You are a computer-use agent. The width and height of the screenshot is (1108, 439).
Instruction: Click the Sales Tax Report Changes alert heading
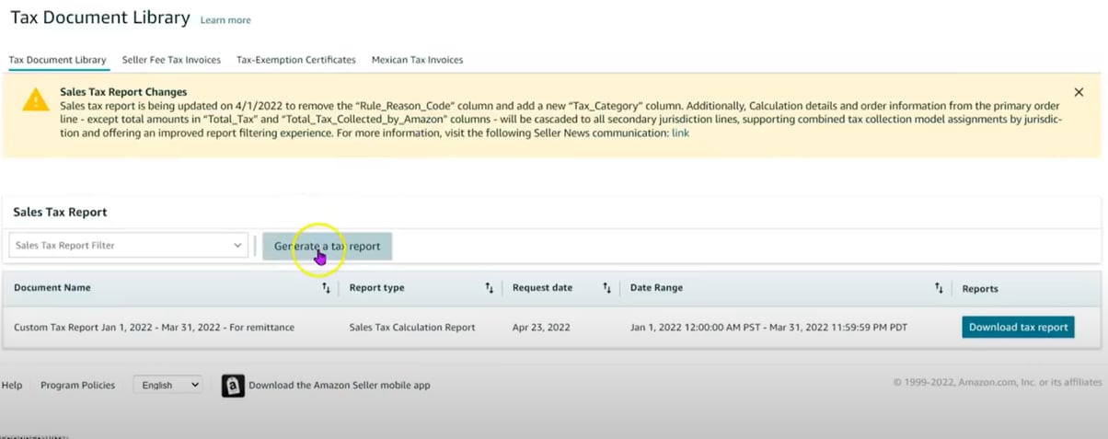pyautogui.click(x=123, y=92)
